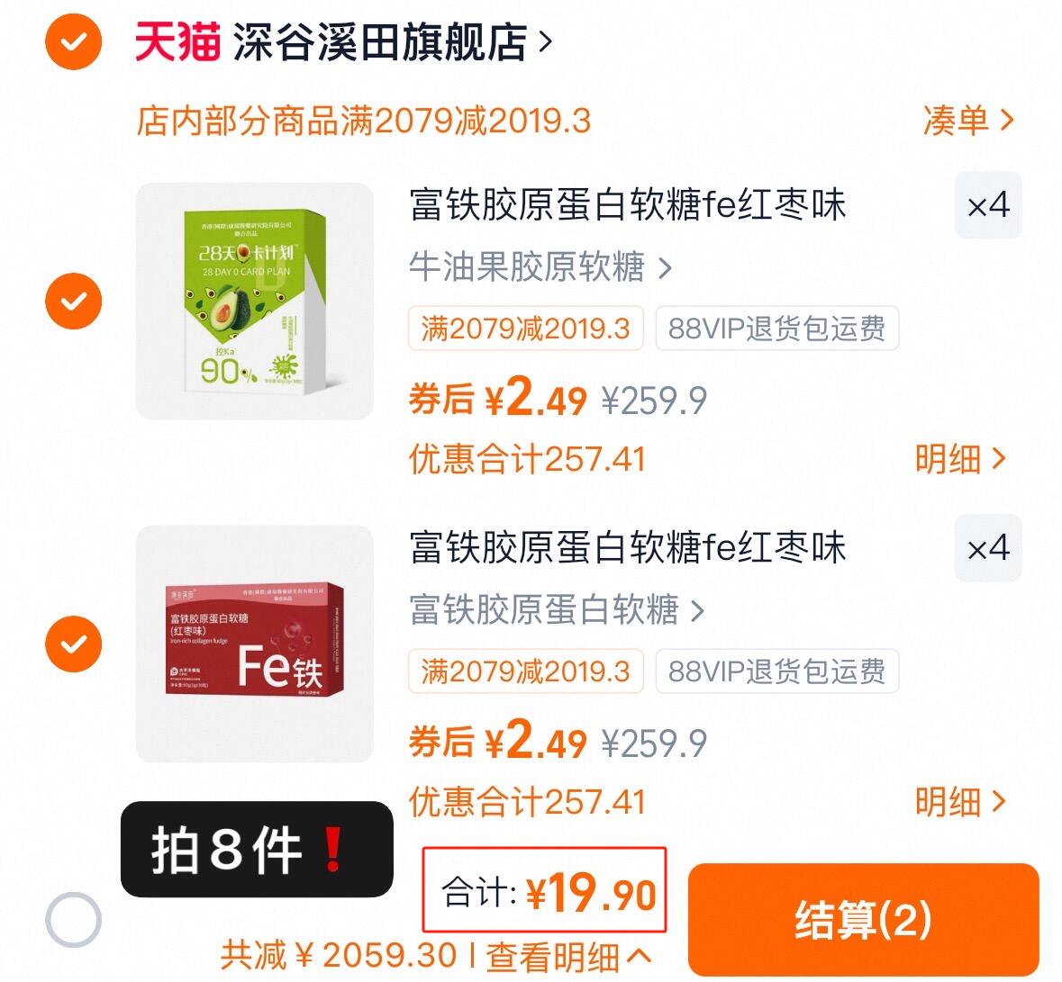Image resolution: width=1062 pixels, height=982 pixels.
Task: Click the 满2079减2019.3 coupon tag
Action: [x=525, y=329]
